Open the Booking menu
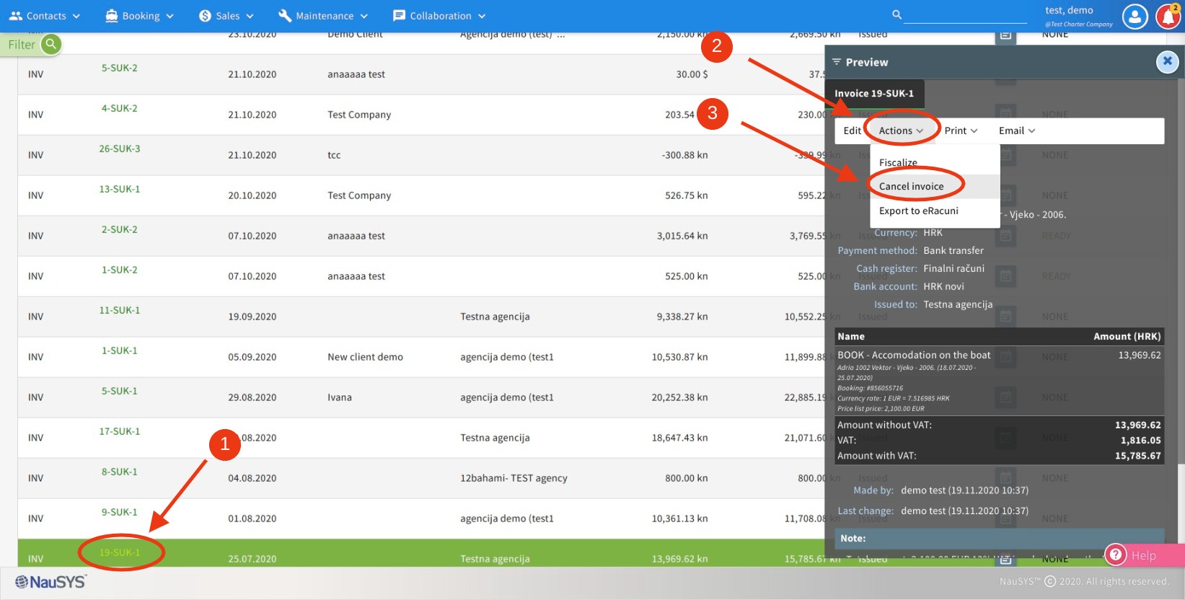This screenshot has width=1185, height=600. [x=139, y=16]
